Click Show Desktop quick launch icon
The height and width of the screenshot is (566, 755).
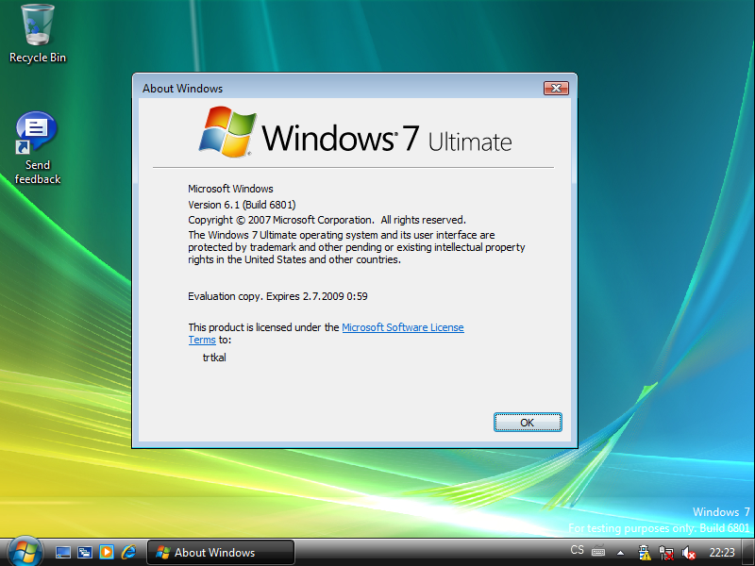pyautogui.click(x=63, y=552)
